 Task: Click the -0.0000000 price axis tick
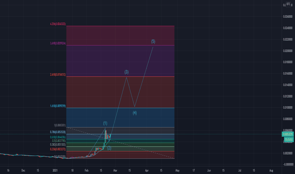click(288, 165)
